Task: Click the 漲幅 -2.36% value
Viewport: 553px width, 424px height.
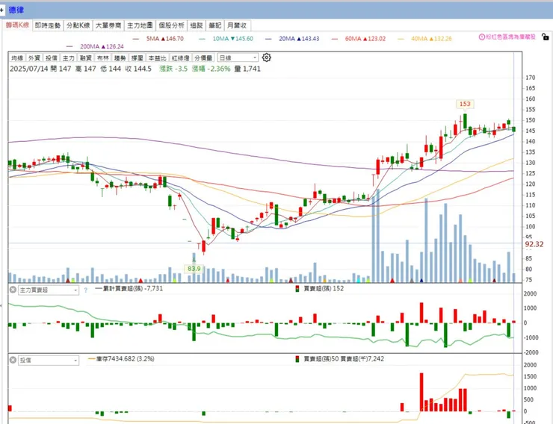Action: (x=211, y=69)
